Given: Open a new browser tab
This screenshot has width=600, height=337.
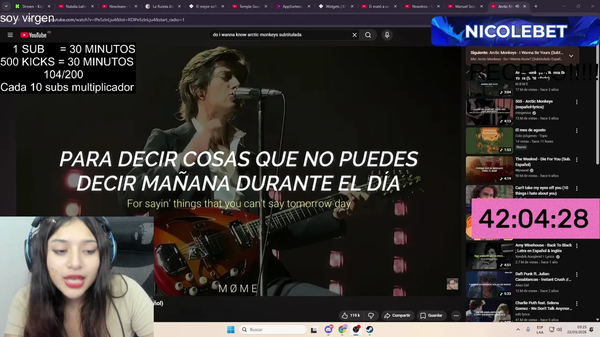Looking at the screenshot, I should pos(536,7).
